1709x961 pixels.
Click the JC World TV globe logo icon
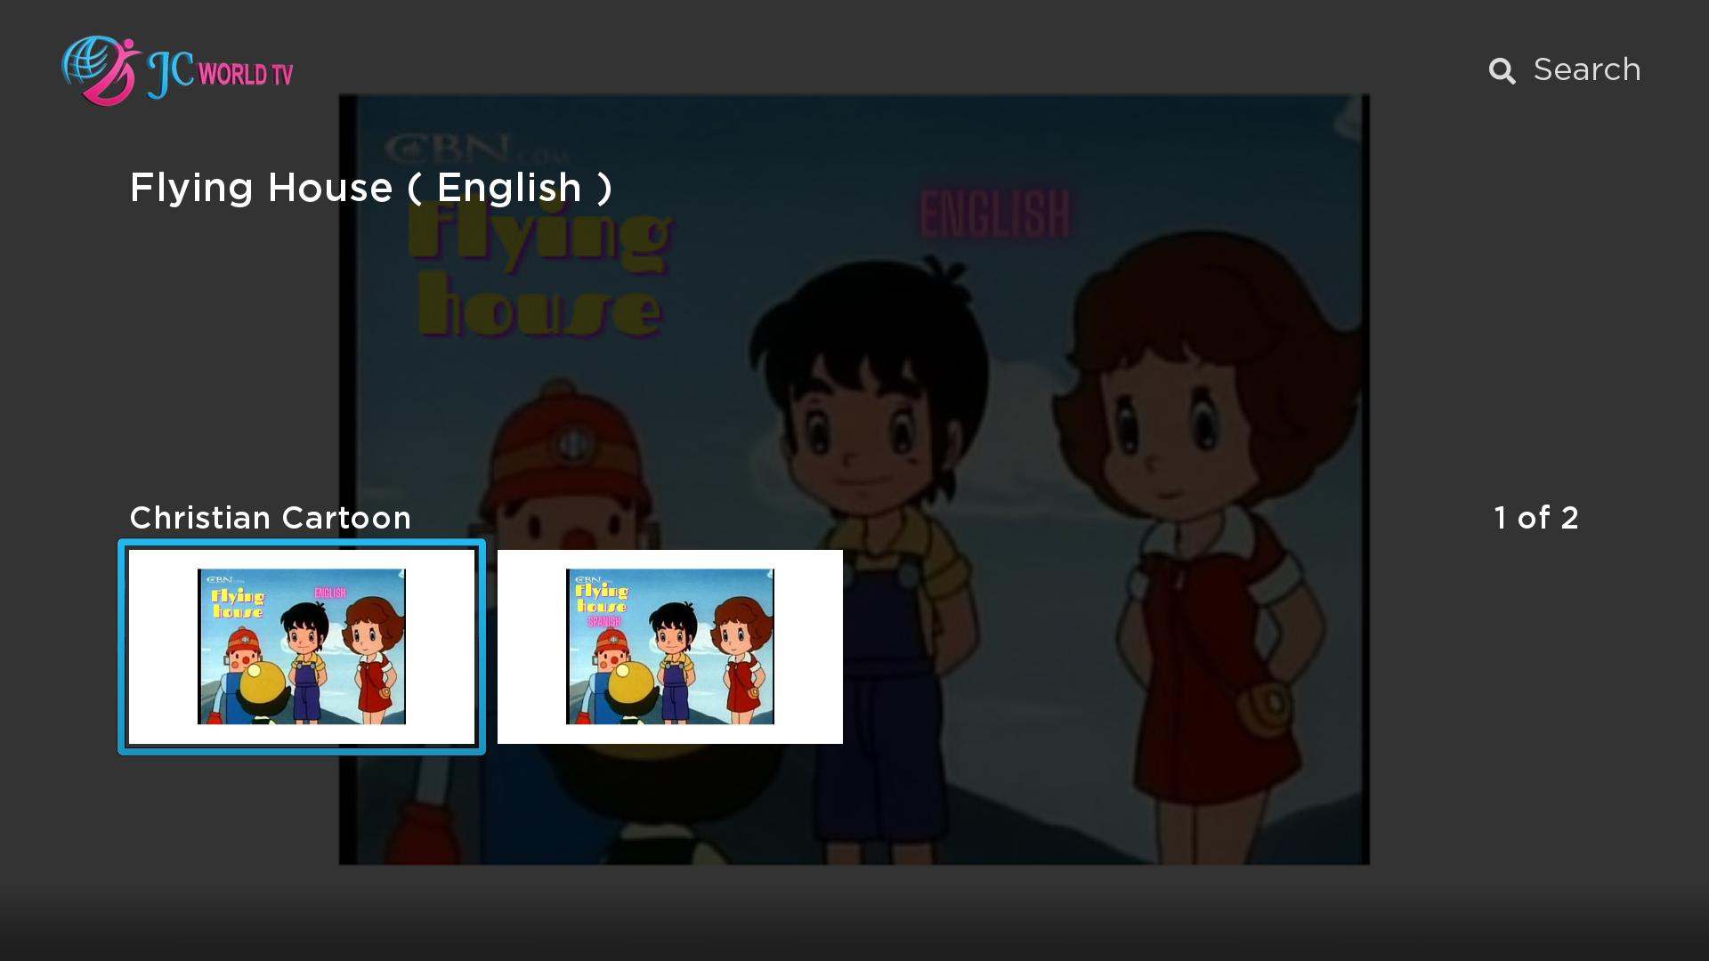coord(101,70)
